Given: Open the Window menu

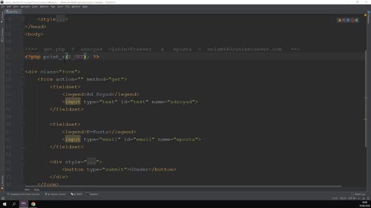Looking at the screenshot, I should coord(76,6).
